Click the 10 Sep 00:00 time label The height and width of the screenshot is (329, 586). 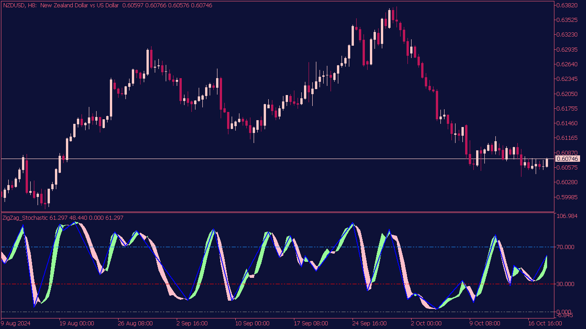click(252, 324)
